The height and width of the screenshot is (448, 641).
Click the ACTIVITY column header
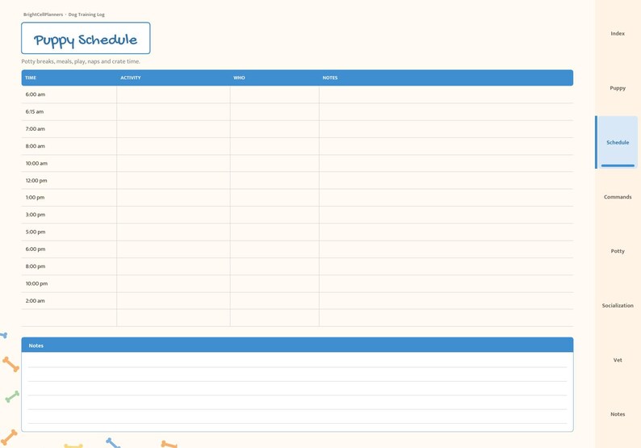click(x=174, y=77)
